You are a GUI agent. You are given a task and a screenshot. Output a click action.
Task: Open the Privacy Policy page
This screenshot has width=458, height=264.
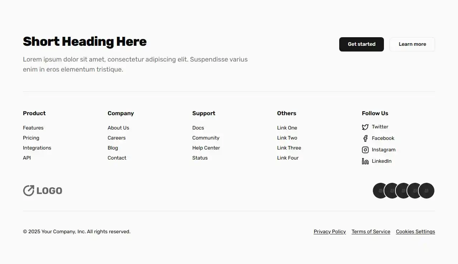pyautogui.click(x=330, y=231)
